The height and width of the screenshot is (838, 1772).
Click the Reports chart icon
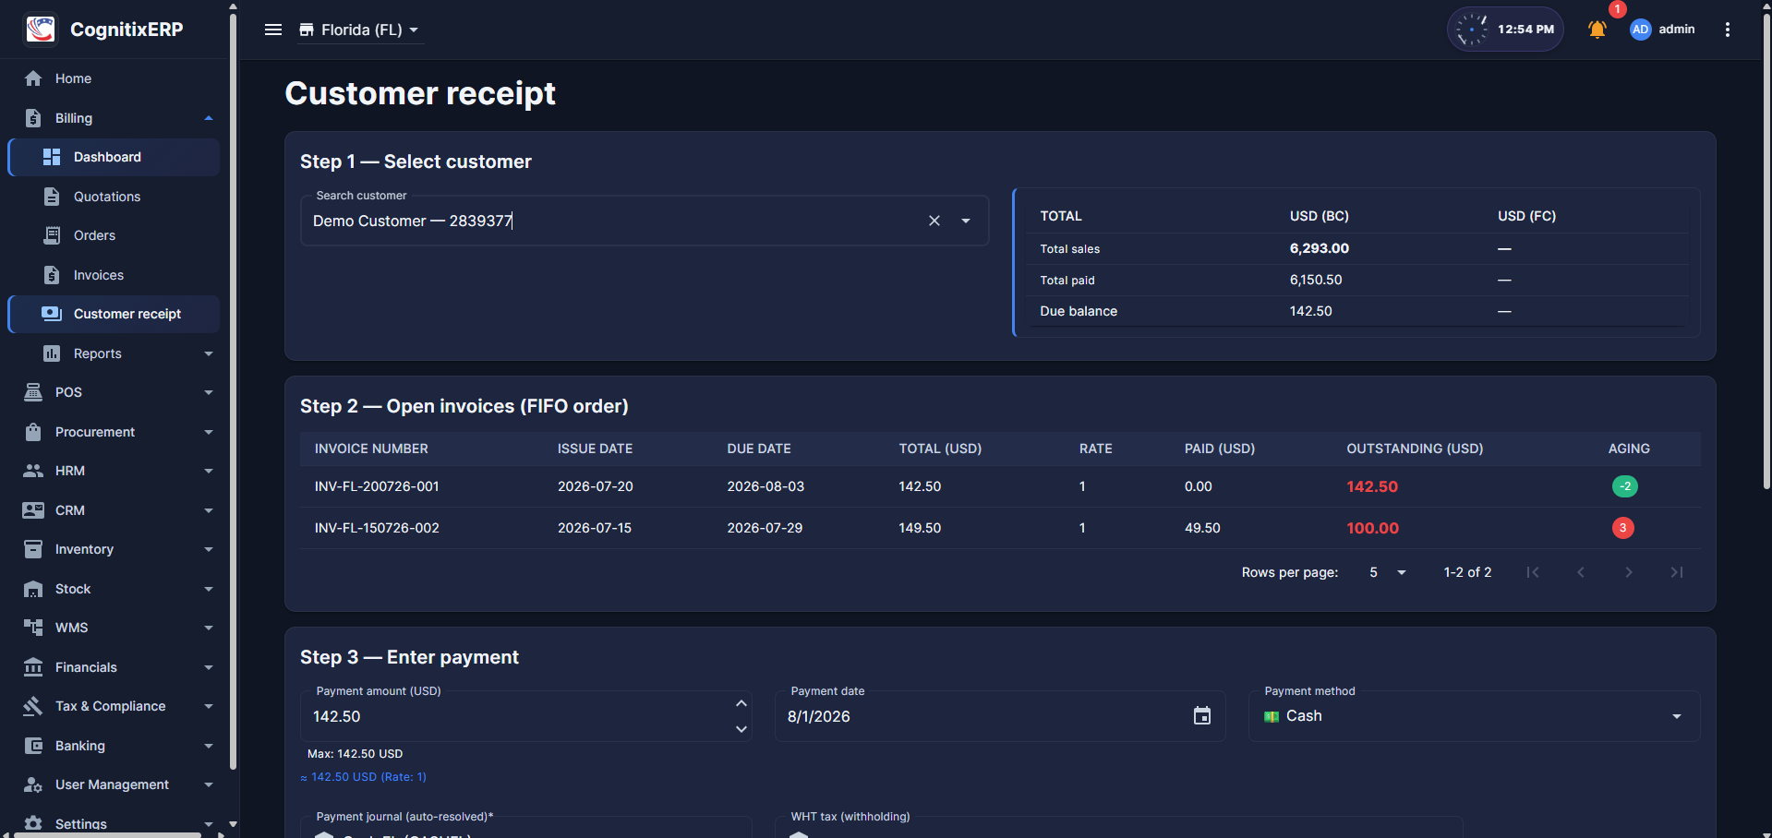tap(52, 353)
